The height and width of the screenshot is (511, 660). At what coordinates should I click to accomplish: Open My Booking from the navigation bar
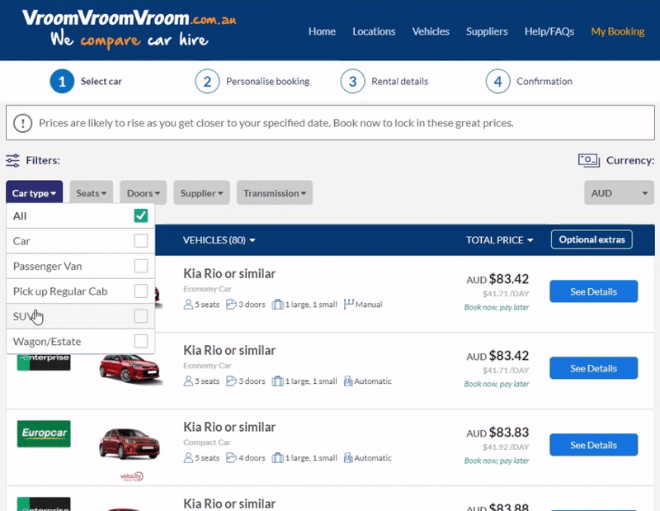coord(617,31)
